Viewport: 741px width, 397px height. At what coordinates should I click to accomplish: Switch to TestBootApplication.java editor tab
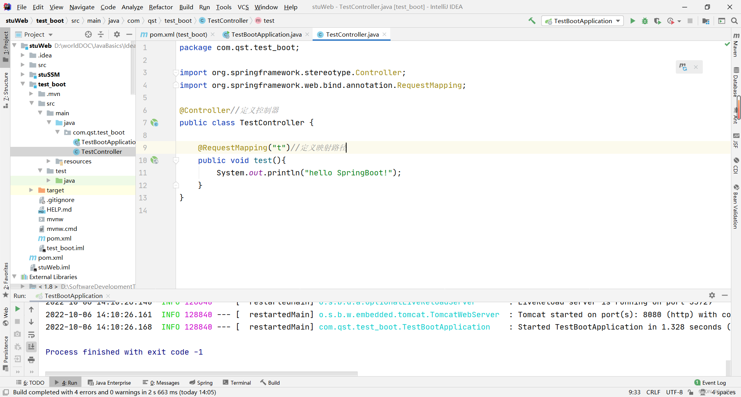point(266,34)
